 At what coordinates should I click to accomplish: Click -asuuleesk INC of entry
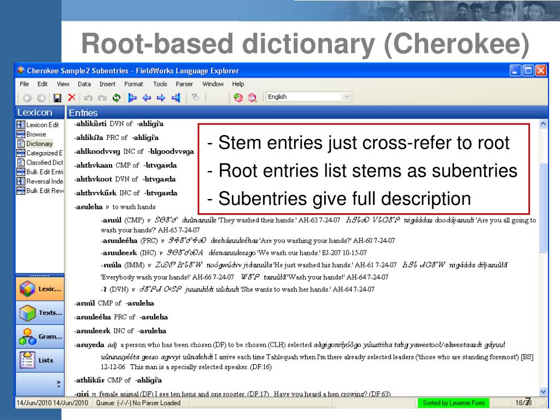(x=120, y=331)
